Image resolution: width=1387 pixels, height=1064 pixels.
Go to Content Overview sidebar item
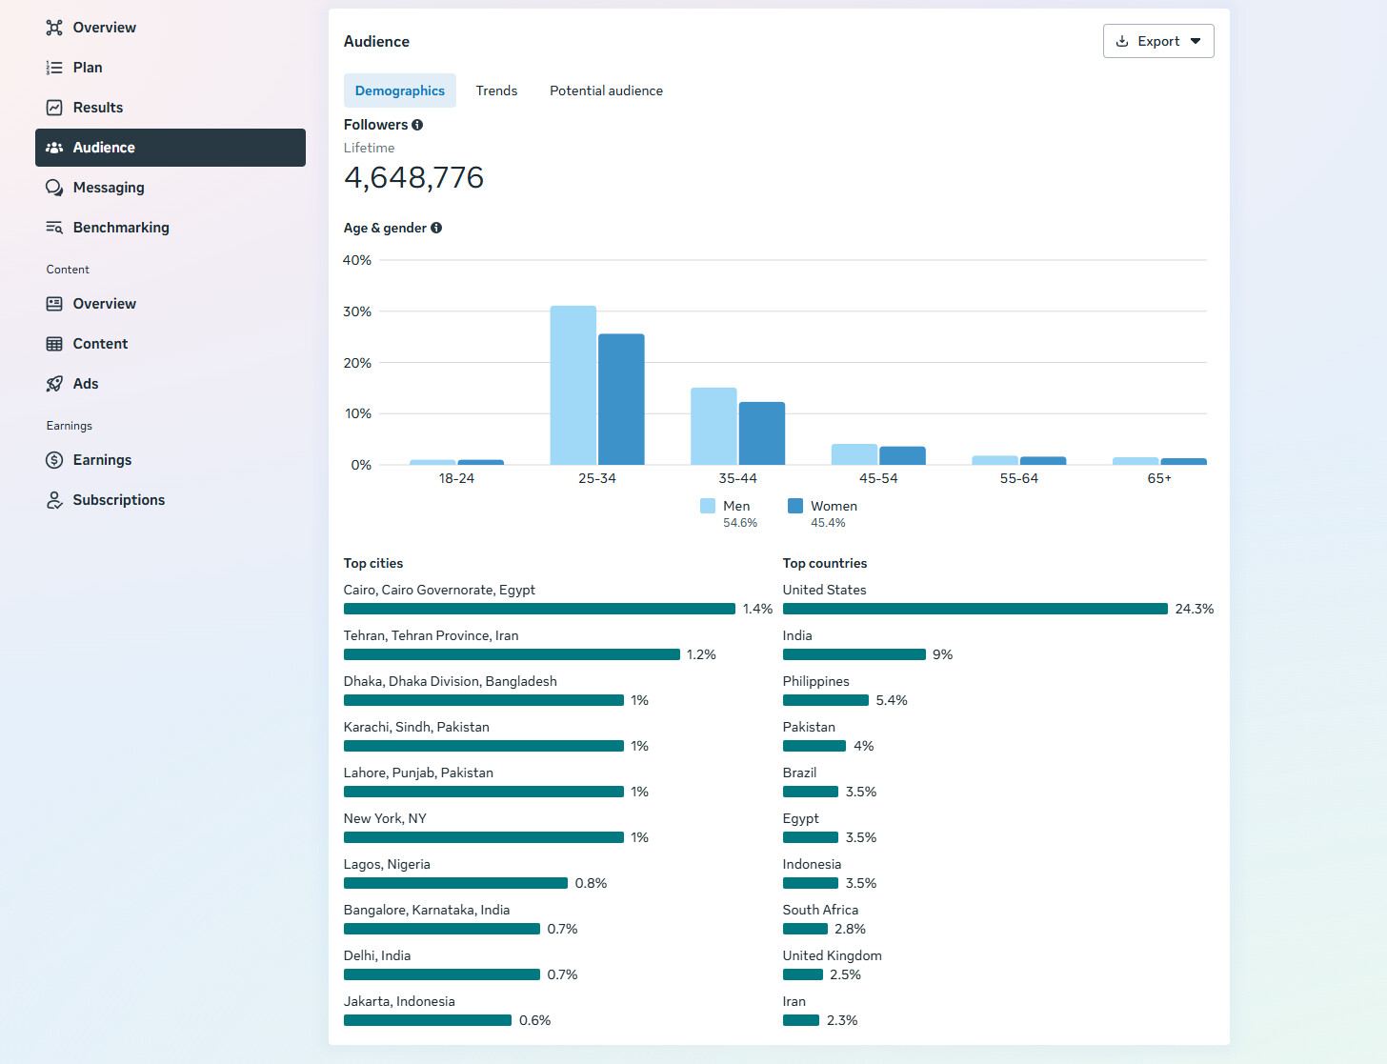(104, 304)
